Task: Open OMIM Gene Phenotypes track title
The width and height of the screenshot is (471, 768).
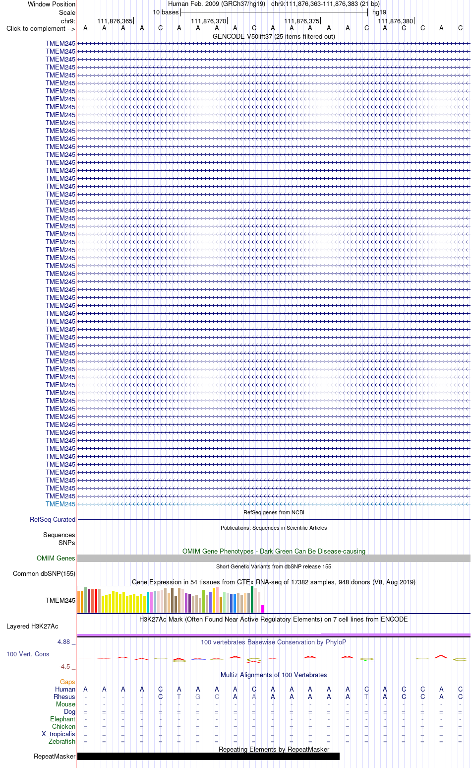Action: pyautogui.click(x=274, y=551)
